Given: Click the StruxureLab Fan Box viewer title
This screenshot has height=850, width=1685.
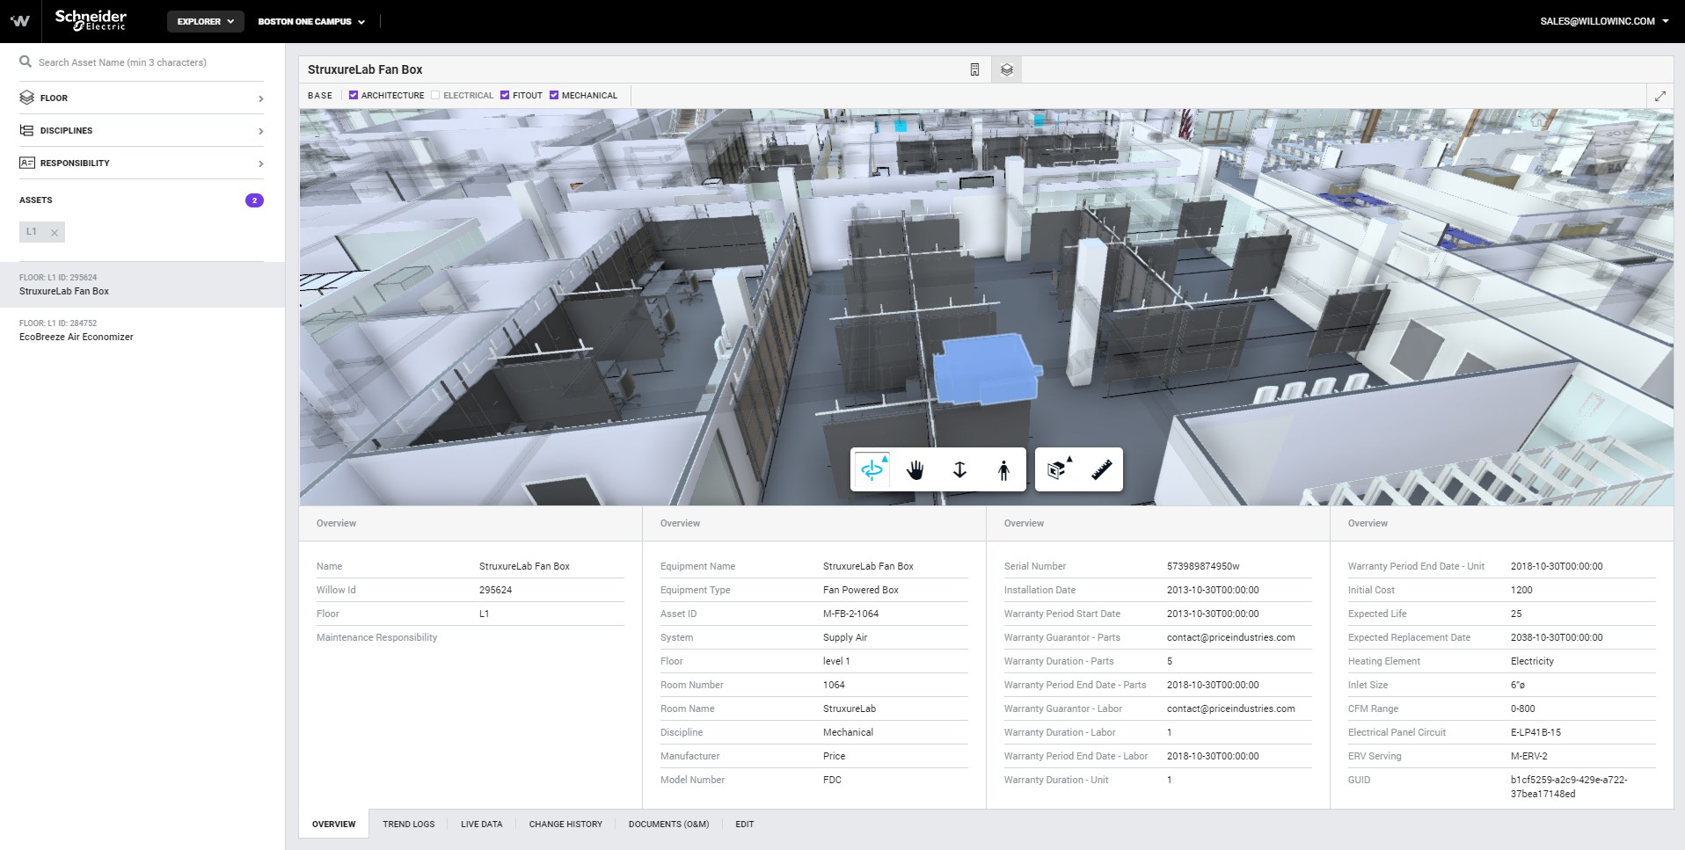Looking at the screenshot, I should coord(365,69).
